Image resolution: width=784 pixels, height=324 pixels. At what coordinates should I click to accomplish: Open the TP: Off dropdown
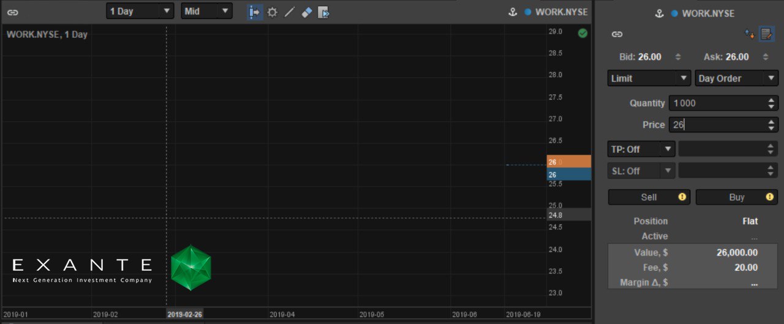(641, 149)
